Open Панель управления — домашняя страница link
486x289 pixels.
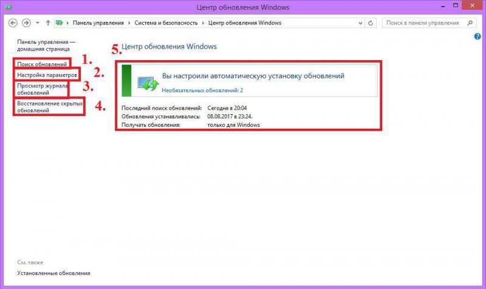click(46, 45)
